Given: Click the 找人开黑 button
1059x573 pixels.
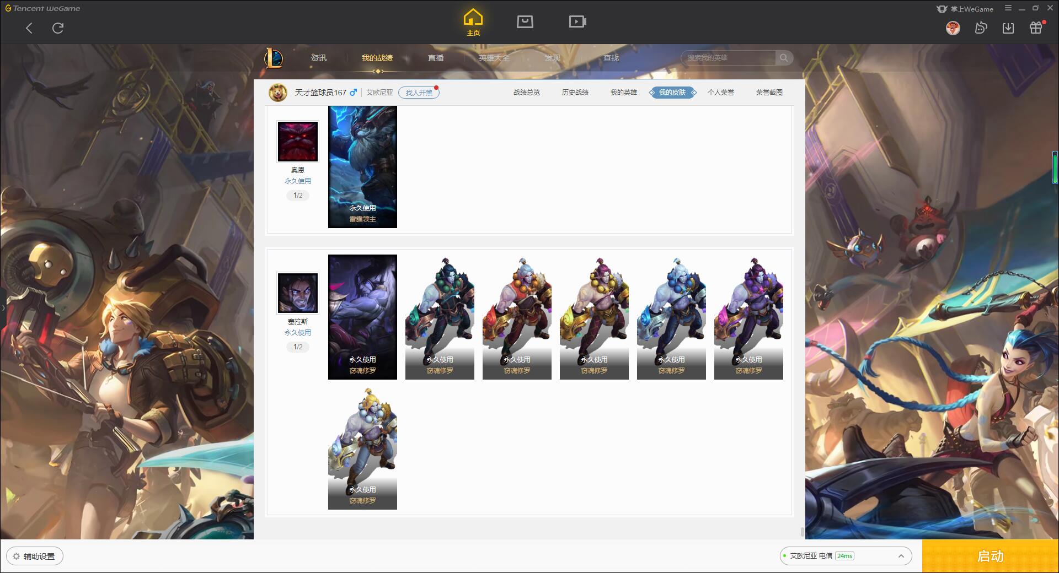Looking at the screenshot, I should pyautogui.click(x=419, y=93).
